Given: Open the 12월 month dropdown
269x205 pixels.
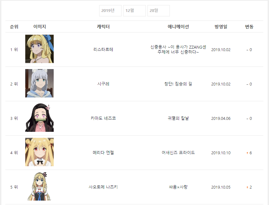Looking at the screenshot, I should (134, 11).
